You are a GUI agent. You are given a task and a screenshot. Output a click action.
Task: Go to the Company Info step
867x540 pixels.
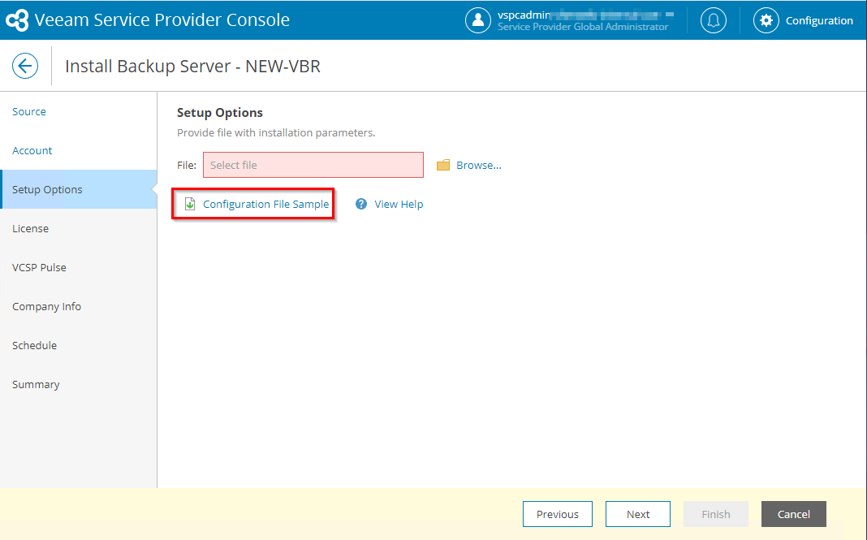[79, 306]
